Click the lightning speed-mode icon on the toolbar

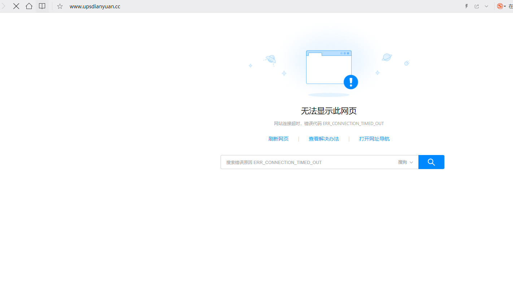pos(466,6)
